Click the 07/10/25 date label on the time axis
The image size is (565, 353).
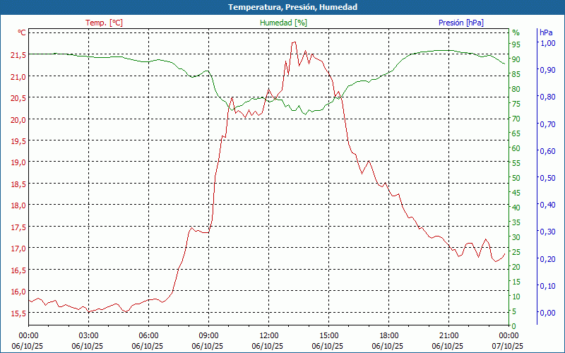click(509, 346)
